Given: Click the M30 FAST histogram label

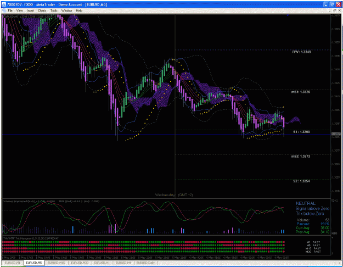Looking at the screenshot, I should [313, 252].
